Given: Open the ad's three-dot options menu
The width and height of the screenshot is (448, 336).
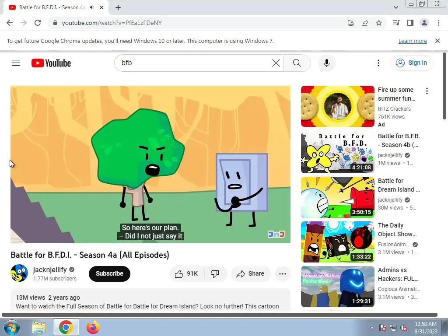Looking at the screenshot, I should point(427,91).
